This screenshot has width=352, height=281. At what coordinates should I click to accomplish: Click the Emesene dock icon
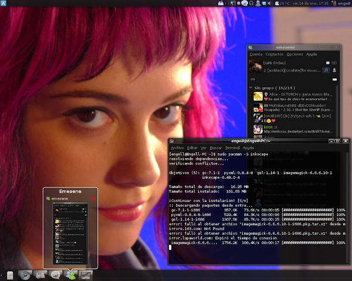tap(70, 275)
